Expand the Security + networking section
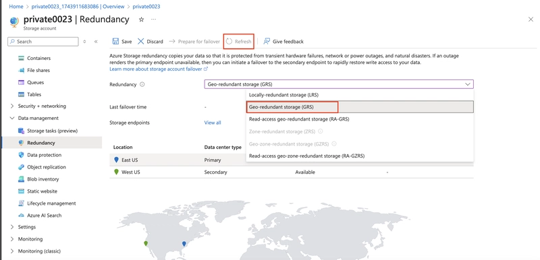The width and height of the screenshot is (540, 260). tap(12, 106)
